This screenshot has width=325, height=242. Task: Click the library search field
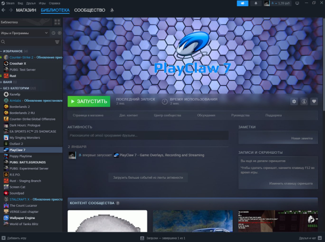point(28,42)
